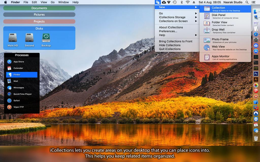Viewport: 260px width, 162px height.
Task: Open the iCollections menu bar icon
Action: (x=158, y=2)
